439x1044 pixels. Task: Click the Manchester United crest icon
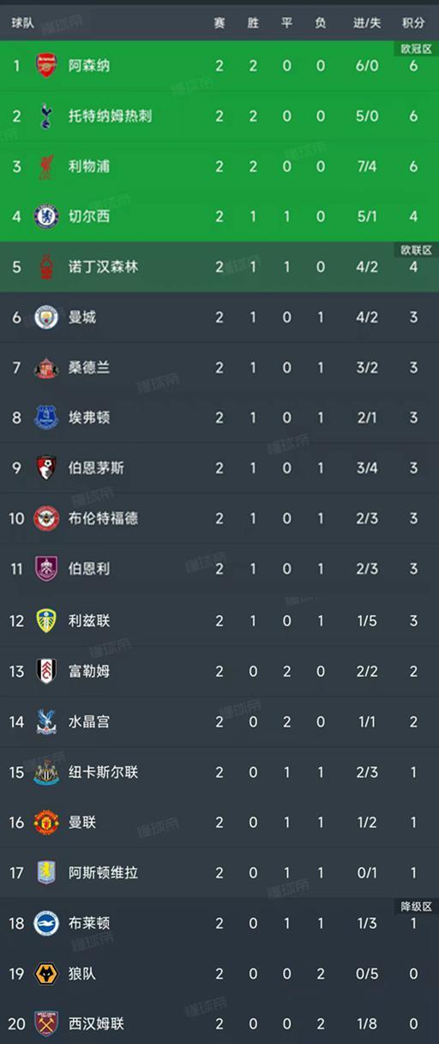[46, 822]
